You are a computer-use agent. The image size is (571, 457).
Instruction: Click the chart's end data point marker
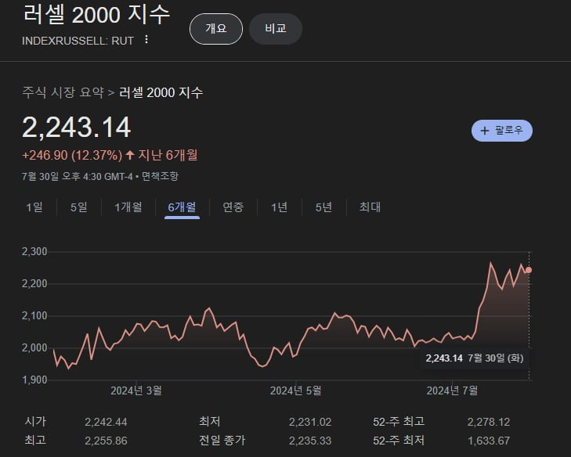click(x=529, y=270)
